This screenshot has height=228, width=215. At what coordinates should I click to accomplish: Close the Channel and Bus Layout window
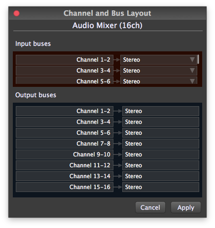click(16, 13)
